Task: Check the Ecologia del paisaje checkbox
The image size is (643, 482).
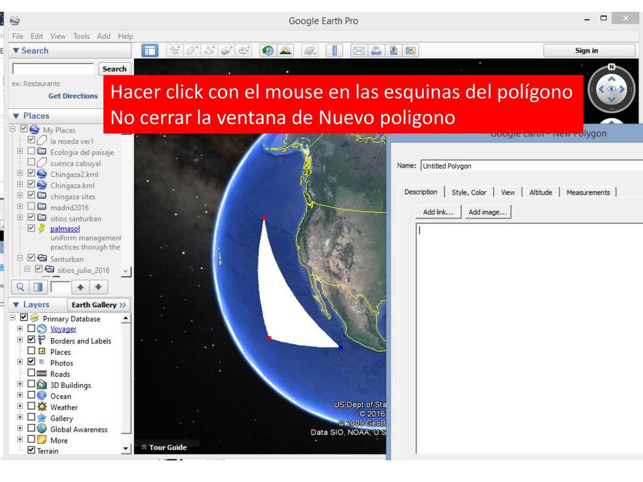Action: click(31, 151)
